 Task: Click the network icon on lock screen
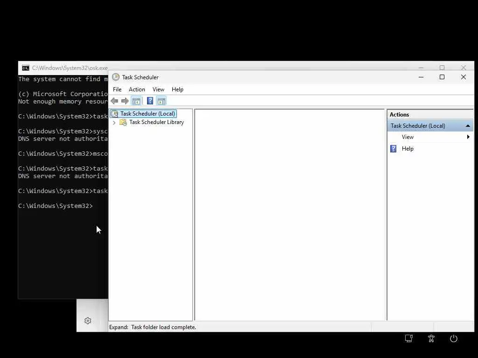point(408,338)
